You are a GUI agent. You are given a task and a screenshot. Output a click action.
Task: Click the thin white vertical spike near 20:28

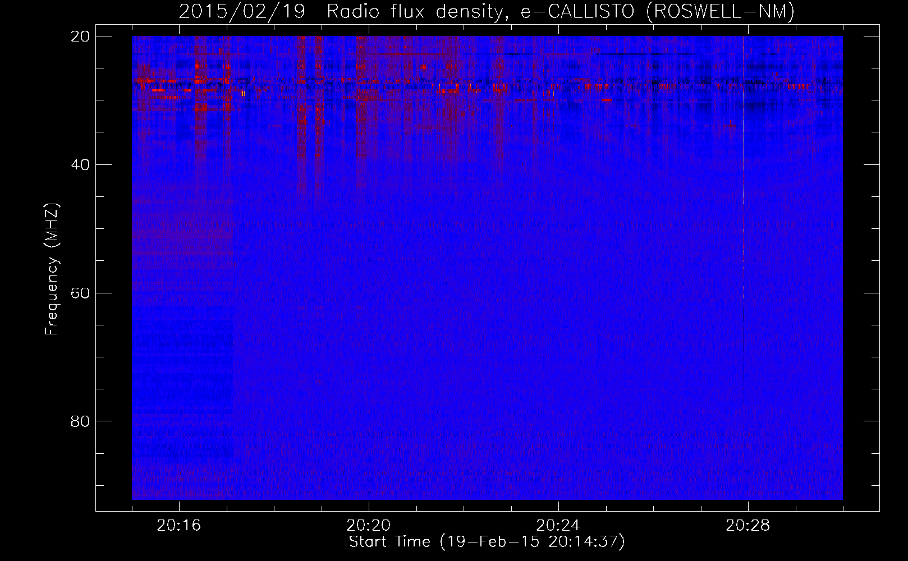click(x=744, y=168)
